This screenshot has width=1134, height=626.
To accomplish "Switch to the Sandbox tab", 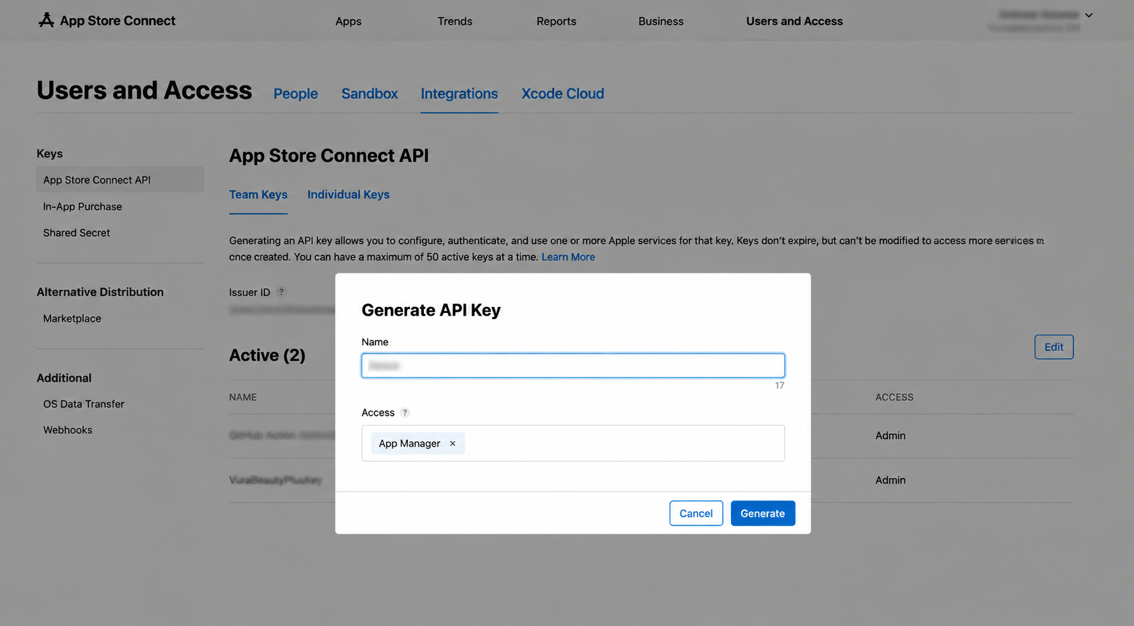I will pyautogui.click(x=369, y=93).
